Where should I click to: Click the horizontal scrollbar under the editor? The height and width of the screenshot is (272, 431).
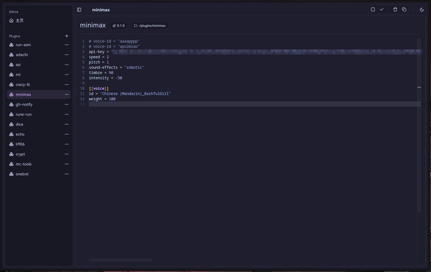point(120,260)
